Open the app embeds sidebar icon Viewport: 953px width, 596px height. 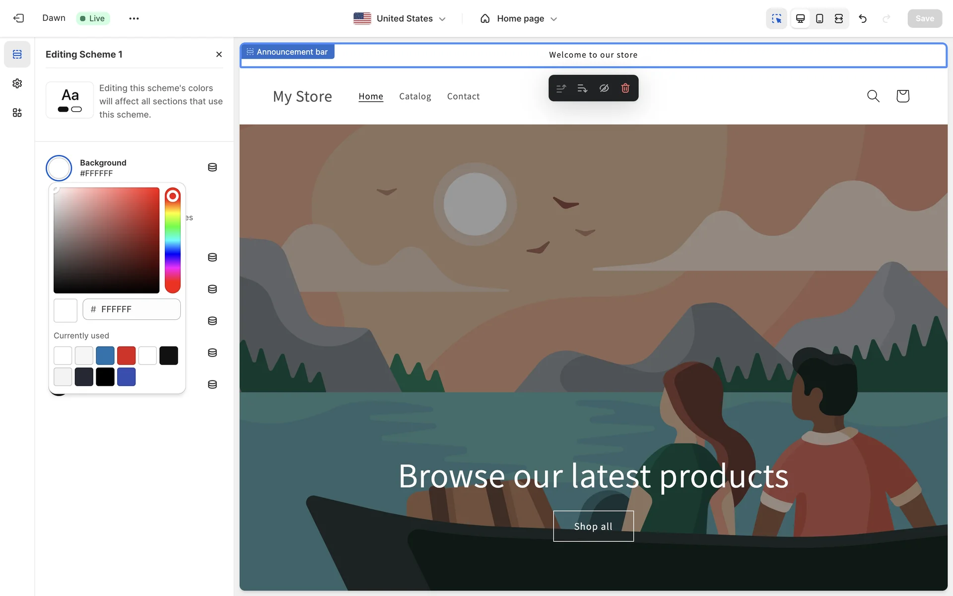pos(17,113)
